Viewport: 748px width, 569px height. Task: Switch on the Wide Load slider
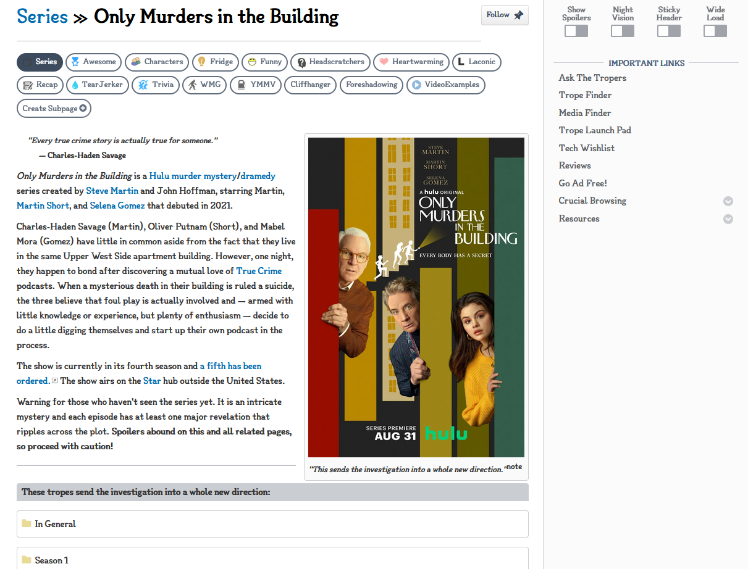[715, 31]
